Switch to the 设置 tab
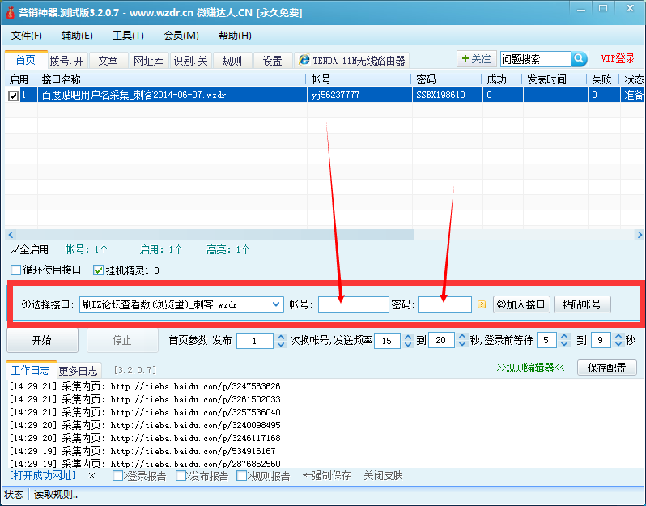Screen dimensions: 646x506 click(x=272, y=61)
